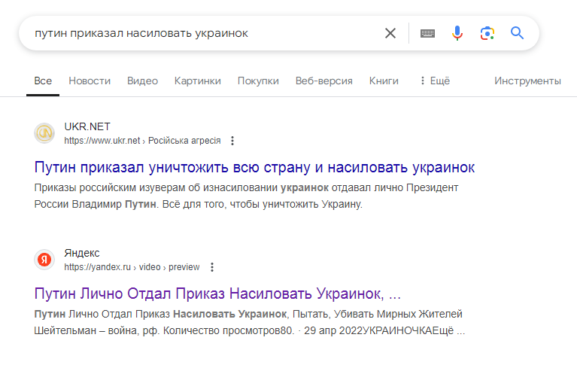Start voice search with microphone icon
The width and height of the screenshot is (577, 371).
tap(457, 33)
